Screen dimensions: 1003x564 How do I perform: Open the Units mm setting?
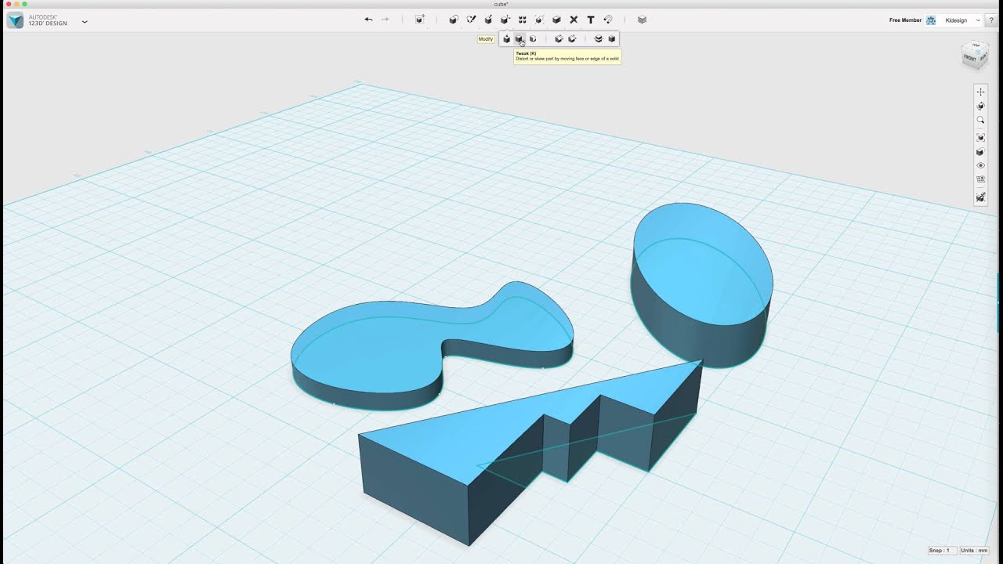pyautogui.click(x=974, y=551)
